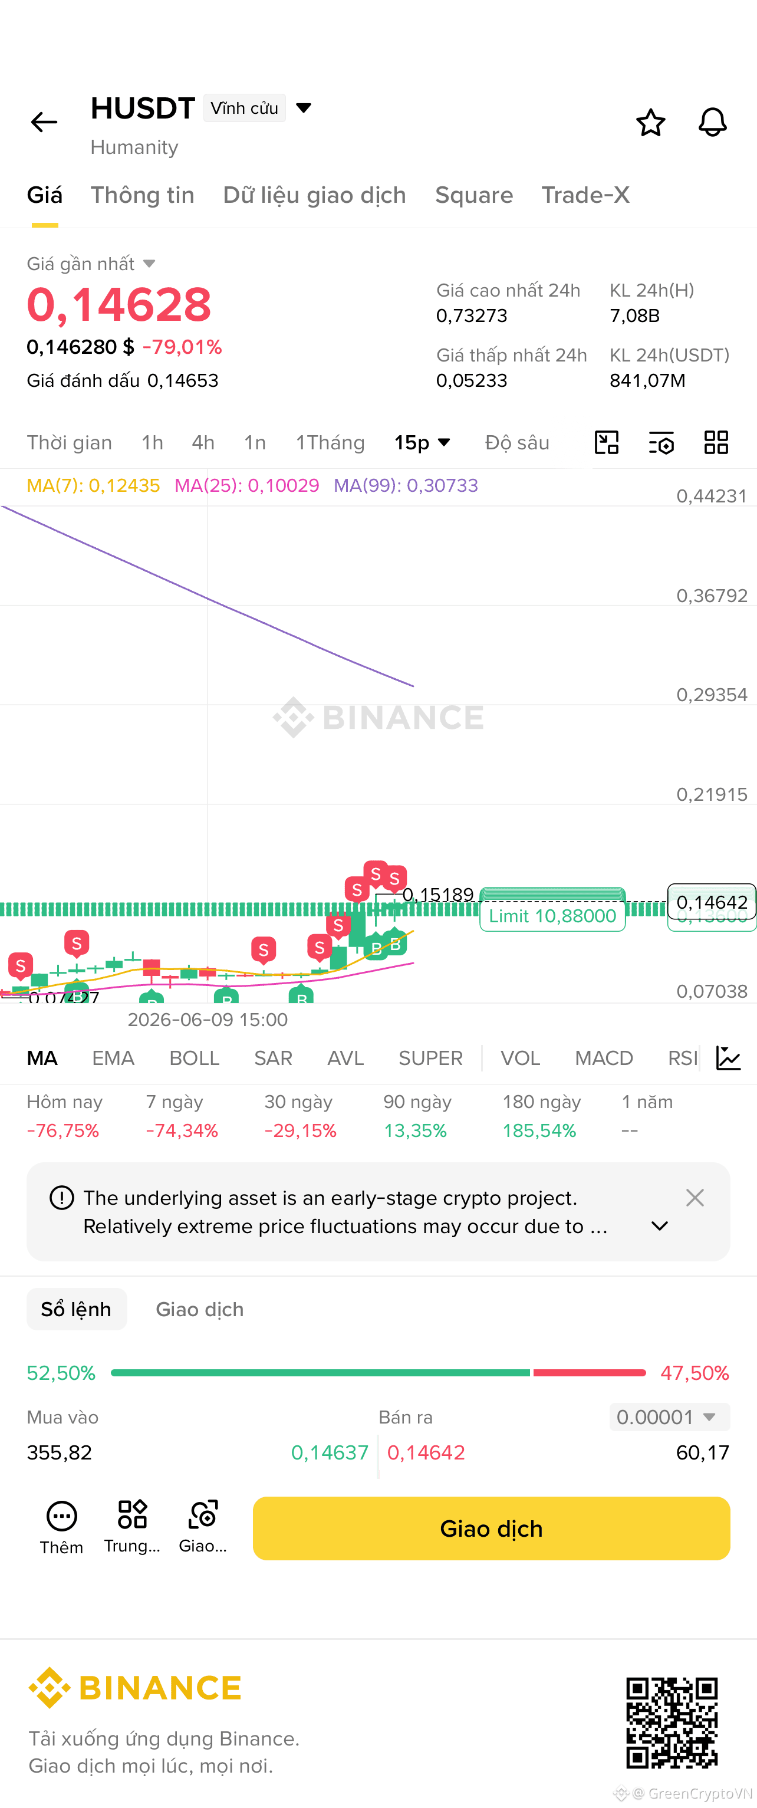Open the 15p interval dropdown

pyautogui.click(x=422, y=442)
